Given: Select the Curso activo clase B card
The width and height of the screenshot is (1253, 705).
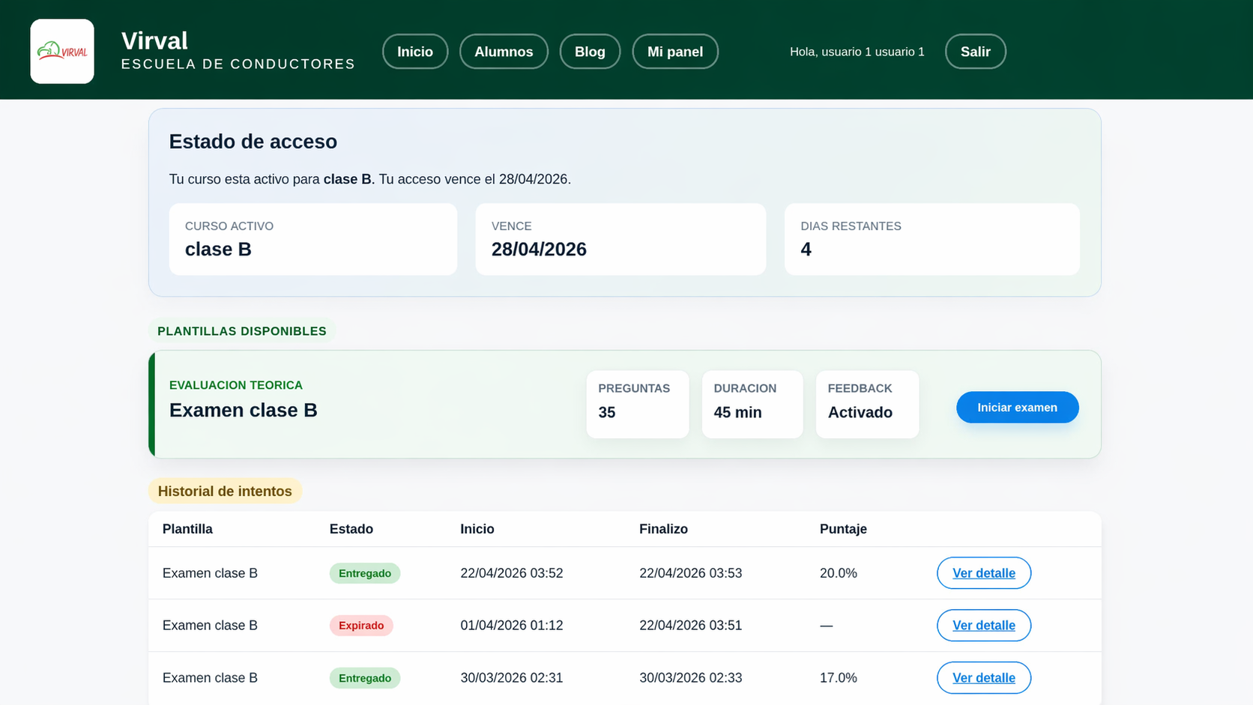Looking at the screenshot, I should click(x=313, y=239).
